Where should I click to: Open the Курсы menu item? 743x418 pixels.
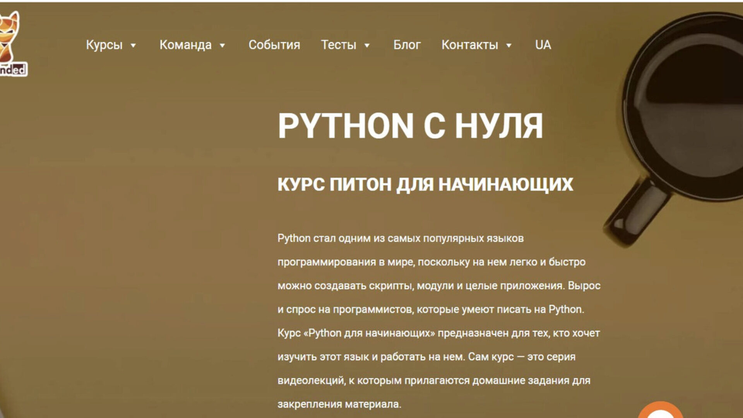coord(104,45)
